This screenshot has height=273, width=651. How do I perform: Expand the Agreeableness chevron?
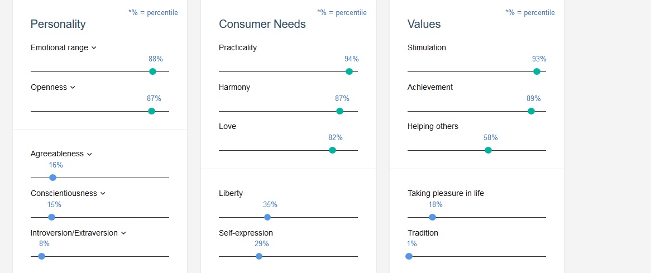[x=89, y=154]
